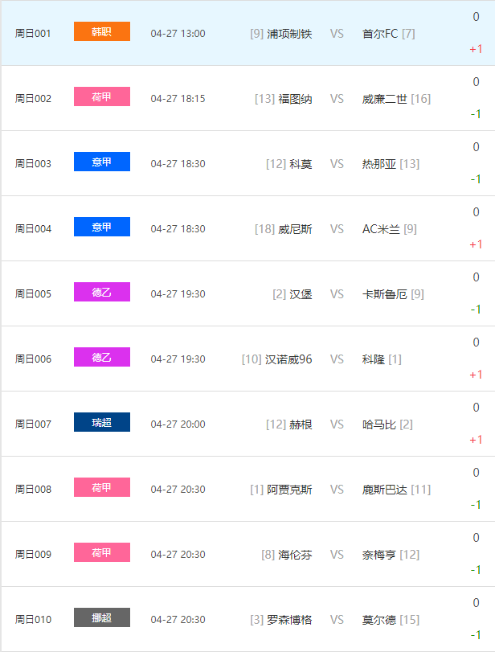Viewport: 495px width, 652px height.
Task: Click the team name 汉诺威96
Action: (288, 359)
